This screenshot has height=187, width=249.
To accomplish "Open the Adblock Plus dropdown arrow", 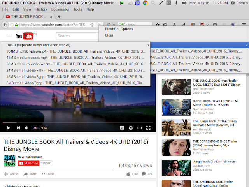I will (x=207, y=25).
